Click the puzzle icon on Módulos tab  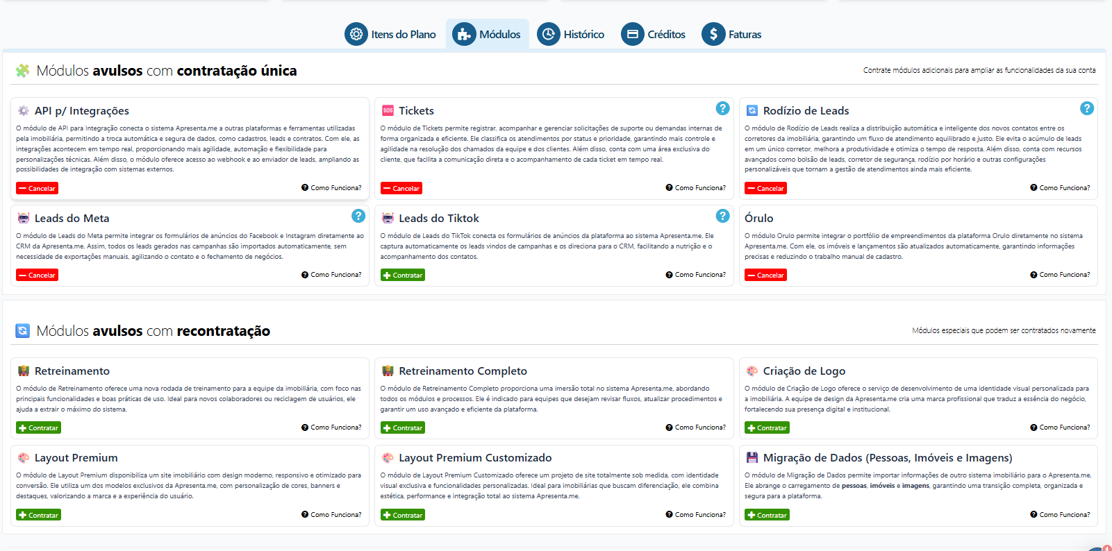[x=464, y=34]
